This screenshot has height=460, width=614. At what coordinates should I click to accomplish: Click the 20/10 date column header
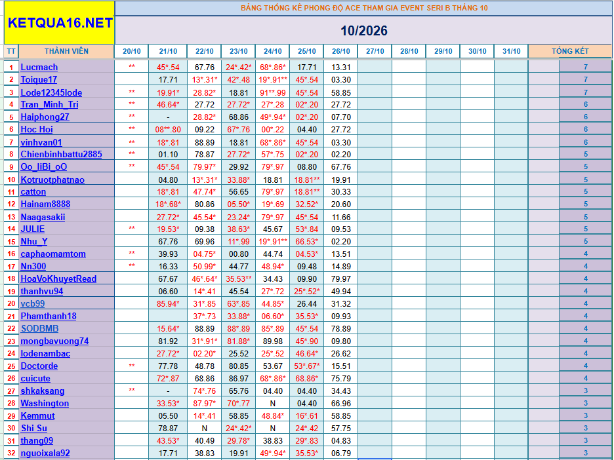(132, 51)
